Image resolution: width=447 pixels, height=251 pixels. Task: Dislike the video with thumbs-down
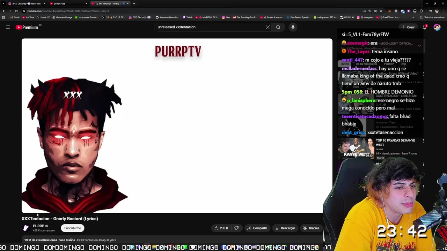(x=236, y=228)
